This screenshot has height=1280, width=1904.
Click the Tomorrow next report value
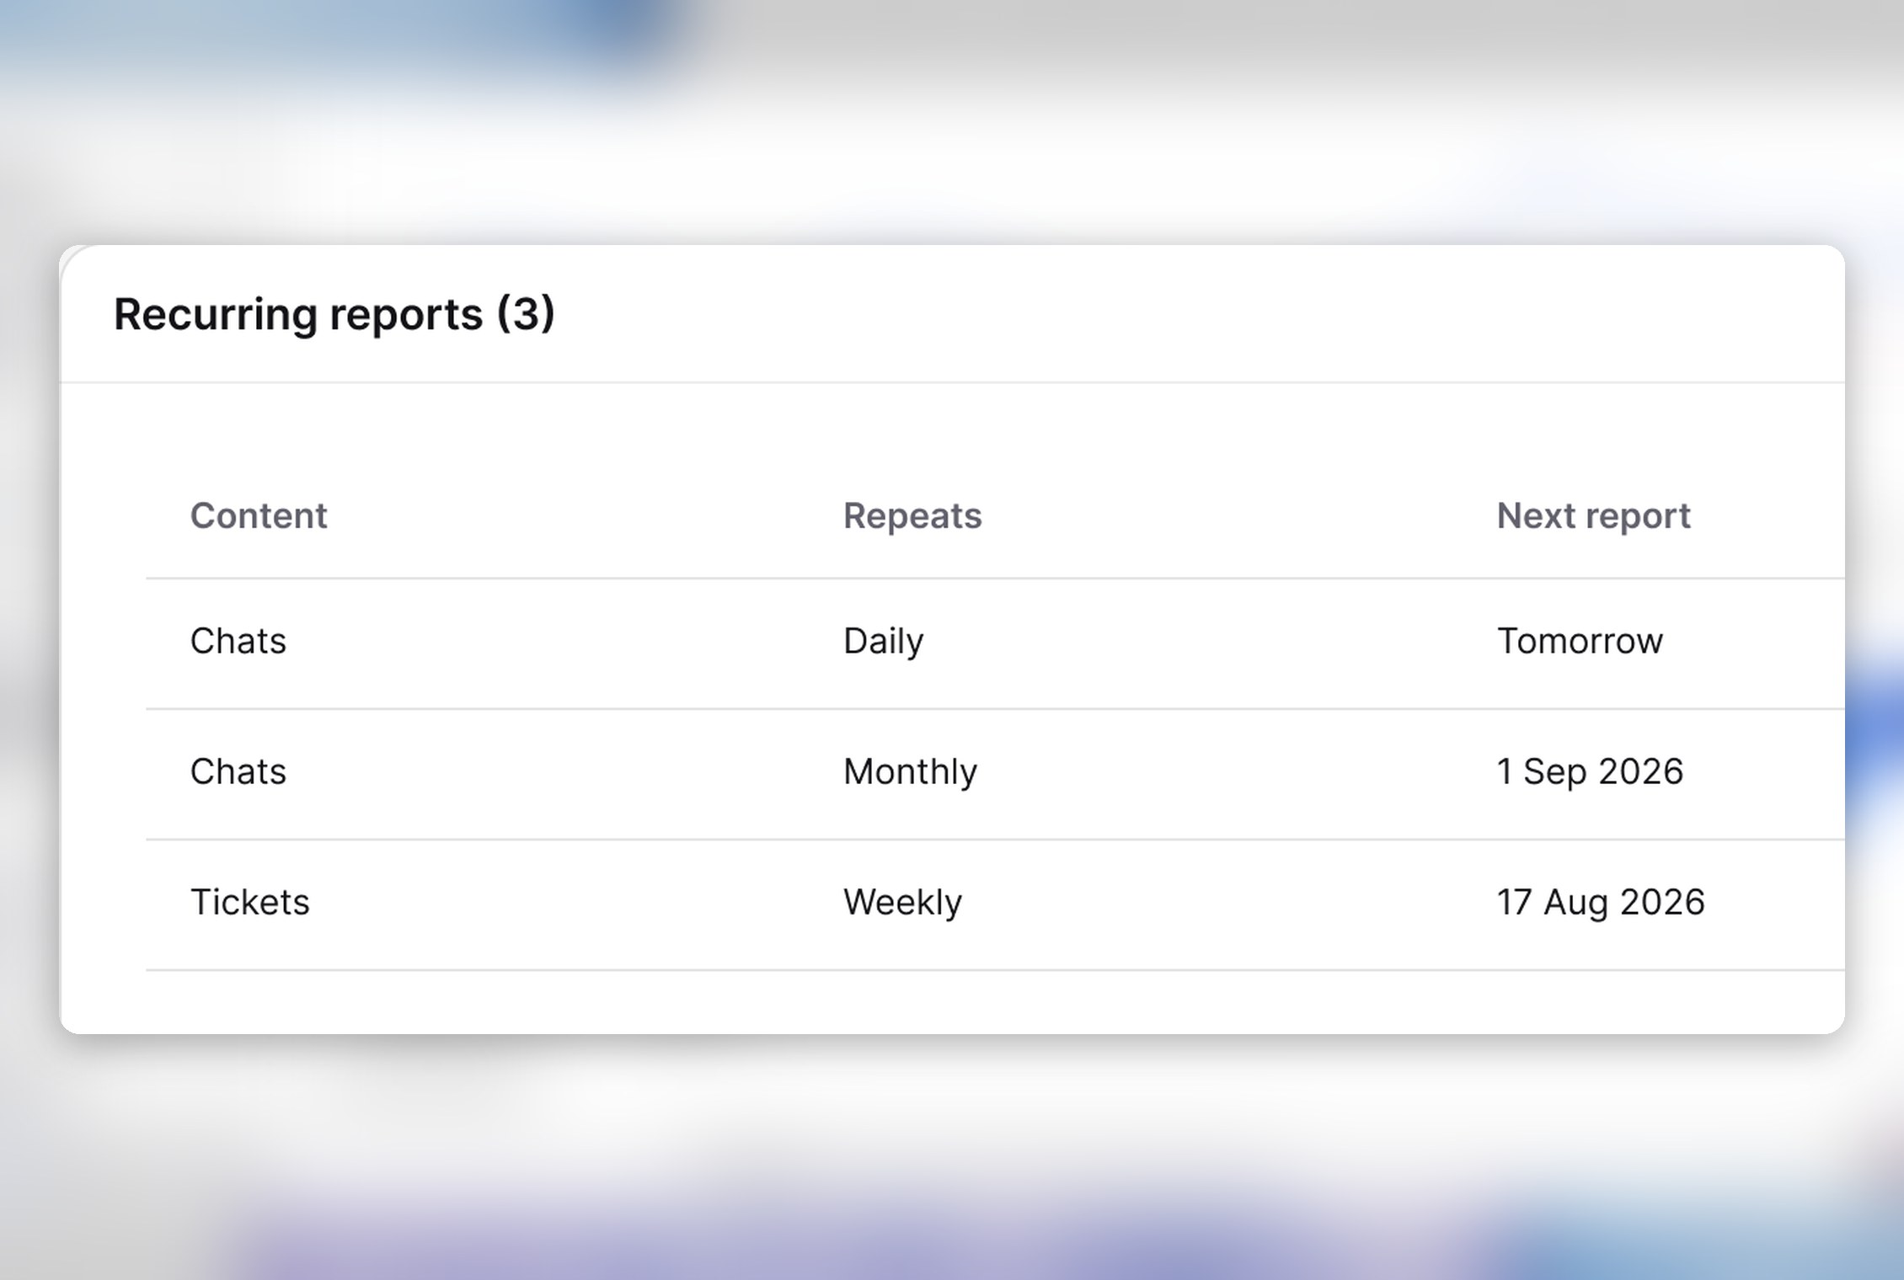click(x=1580, y=641)
